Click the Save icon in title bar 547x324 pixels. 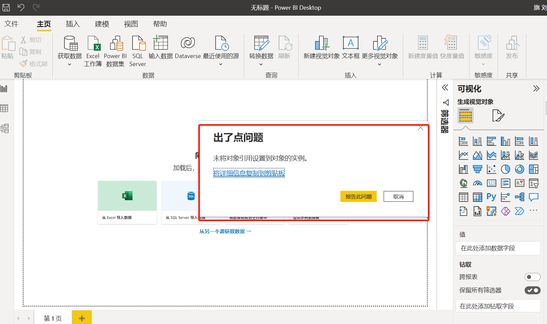pos(6,7)
